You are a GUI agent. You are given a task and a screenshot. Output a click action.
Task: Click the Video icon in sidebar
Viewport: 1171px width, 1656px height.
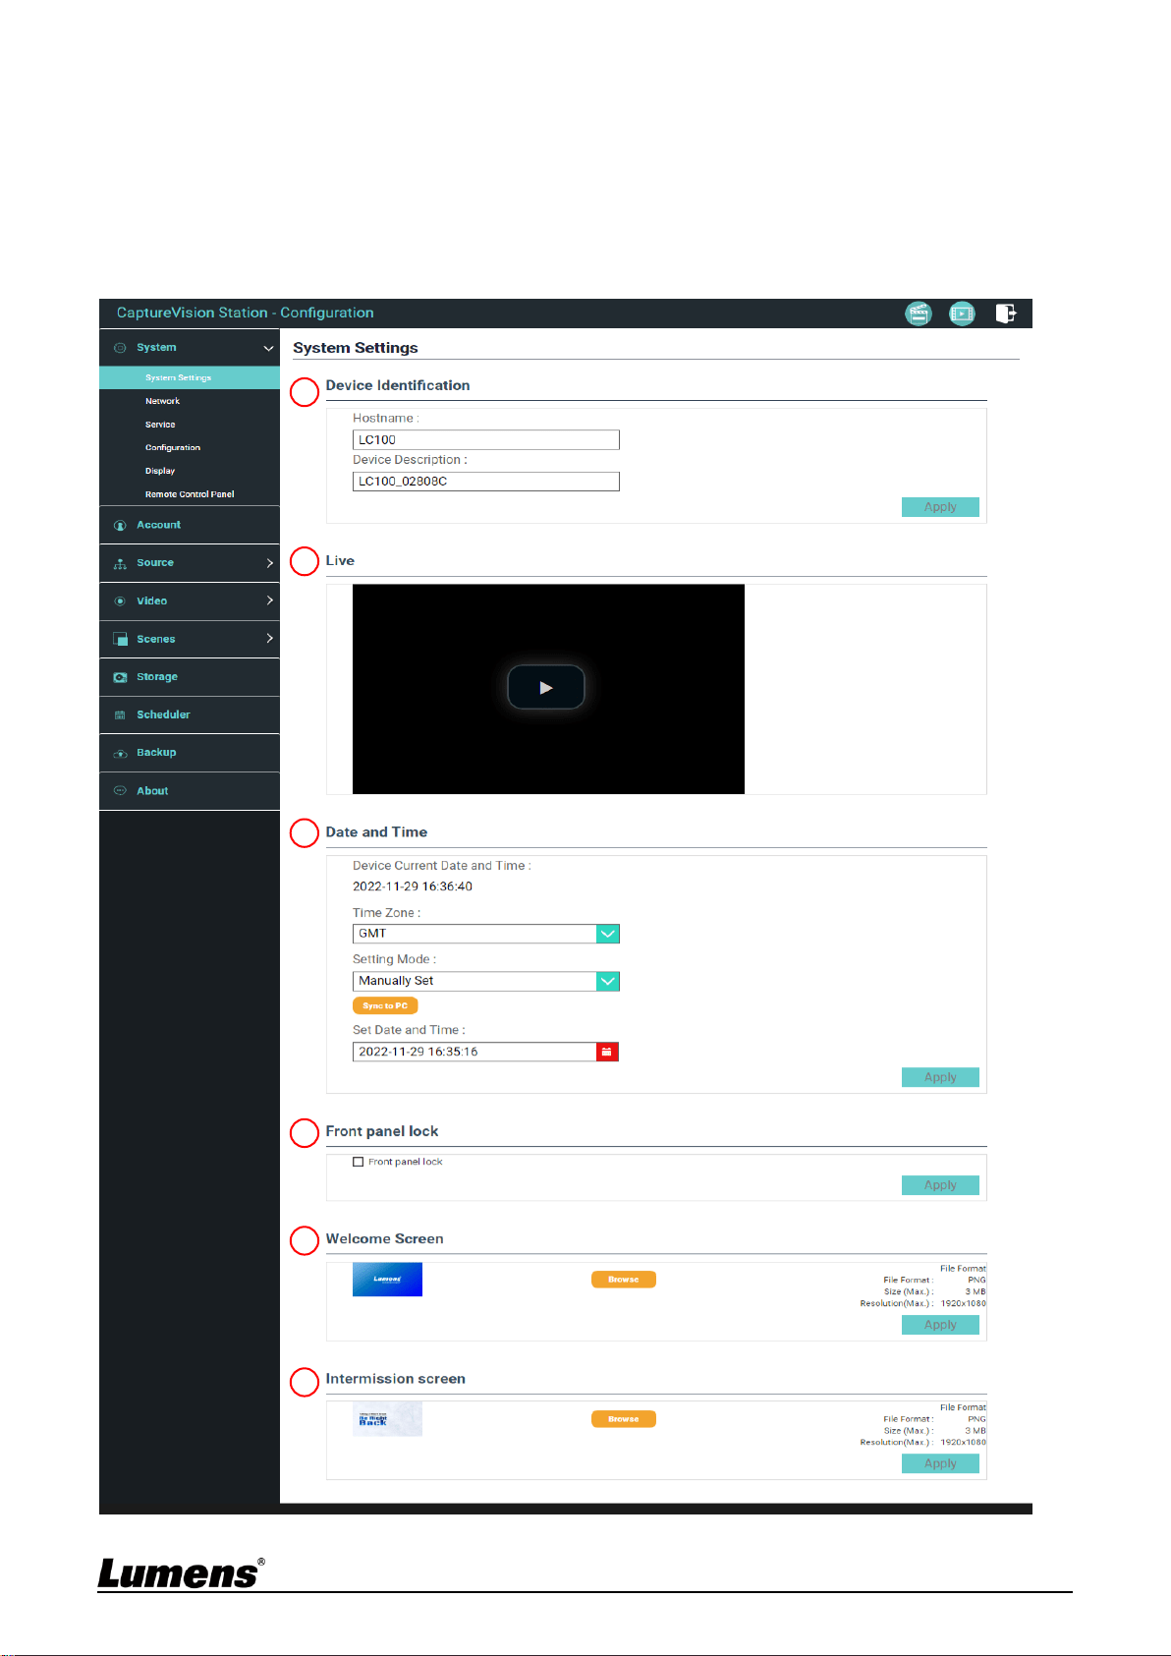(120, 601)
